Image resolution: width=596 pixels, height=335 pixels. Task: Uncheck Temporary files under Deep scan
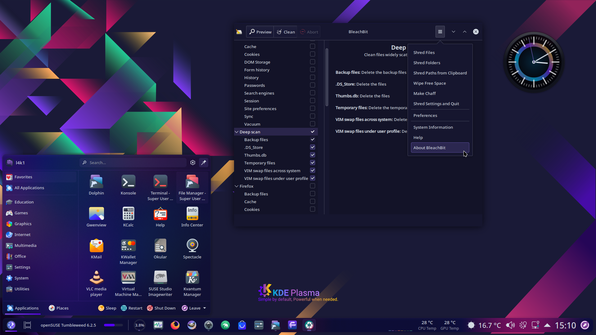pos(313,163)
